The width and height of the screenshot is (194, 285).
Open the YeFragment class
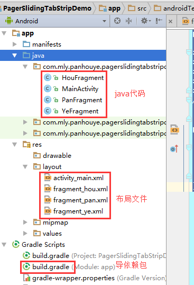click(x=80, y=111)
